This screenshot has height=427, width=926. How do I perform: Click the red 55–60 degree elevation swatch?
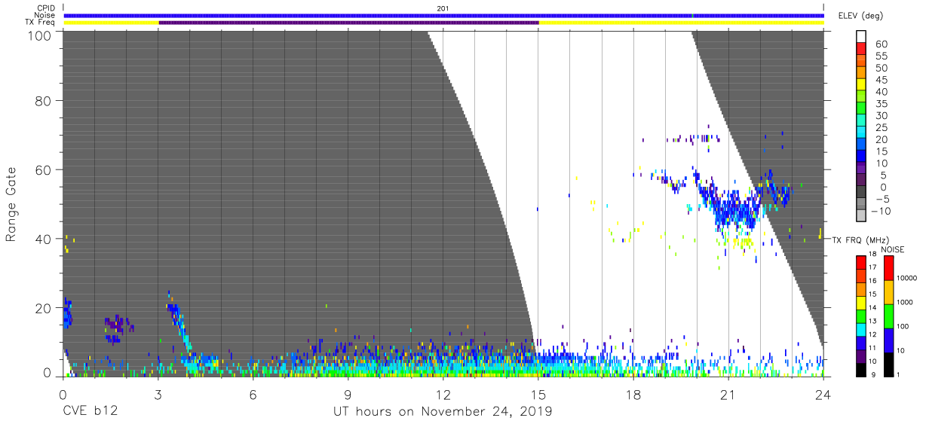pyautogui.click(x=861, y=50)
